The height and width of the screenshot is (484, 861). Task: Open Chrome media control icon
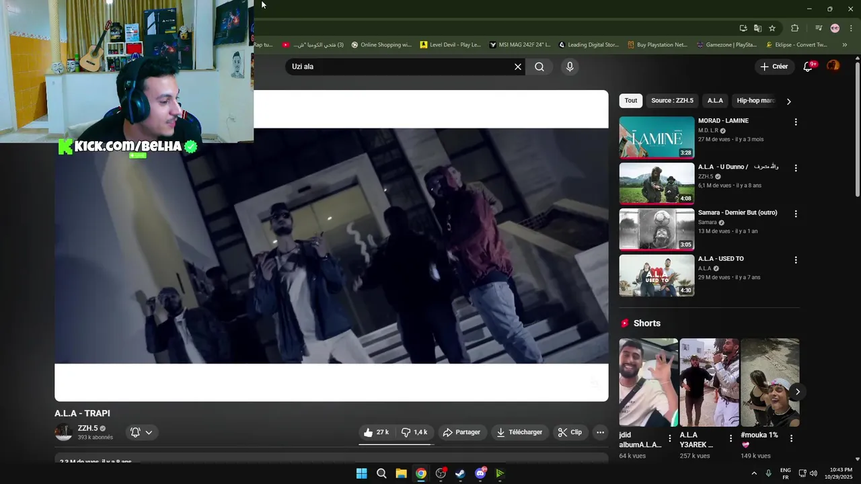[x=819, y=28]
